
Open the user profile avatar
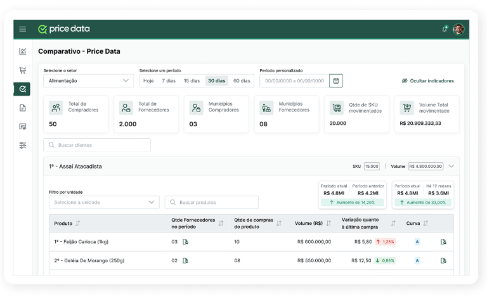point(458,29)
